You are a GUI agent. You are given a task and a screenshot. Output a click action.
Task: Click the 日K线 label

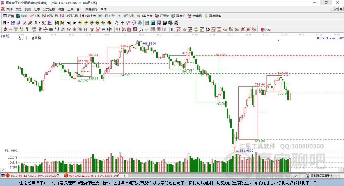pyautogui.click(x=5, y=36)
